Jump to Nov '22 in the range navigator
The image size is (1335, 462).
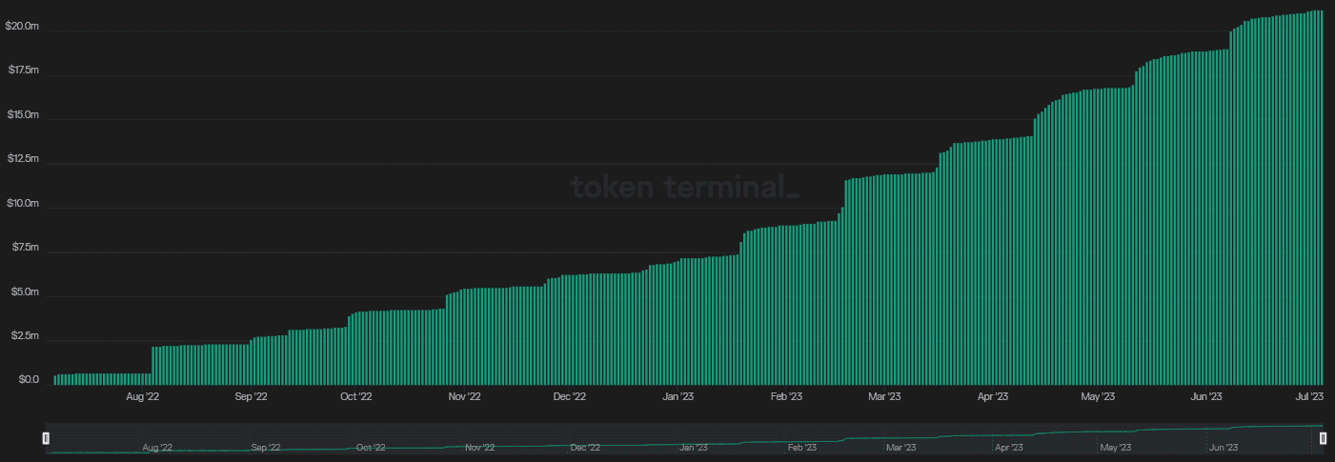[479, 447]
